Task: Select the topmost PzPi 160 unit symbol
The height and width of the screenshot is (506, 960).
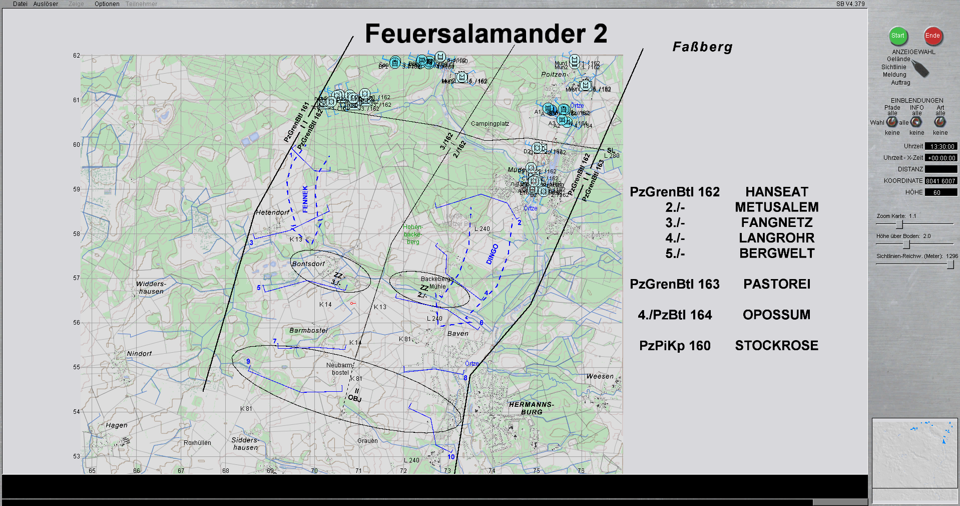Action: pos(440,57)
